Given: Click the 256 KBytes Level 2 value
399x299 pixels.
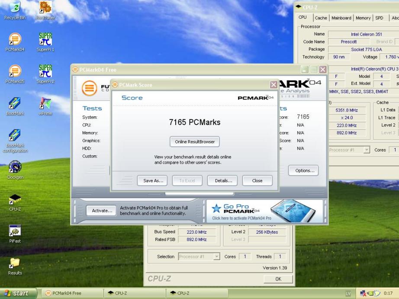Looking at the screenshot, I should tap(267, 232).
